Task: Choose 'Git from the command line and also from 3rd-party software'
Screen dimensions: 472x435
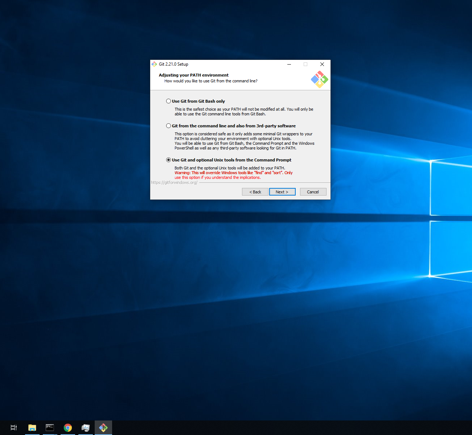Action: [231, 126]
